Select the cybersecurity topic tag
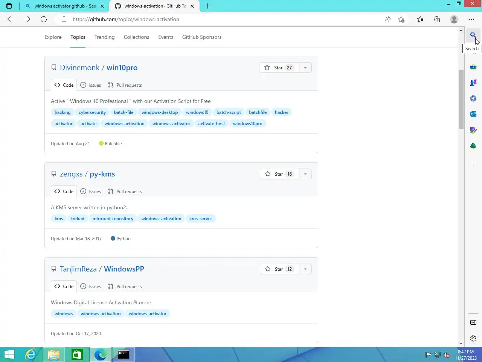 pyautogui.click(x=92, y=112)
